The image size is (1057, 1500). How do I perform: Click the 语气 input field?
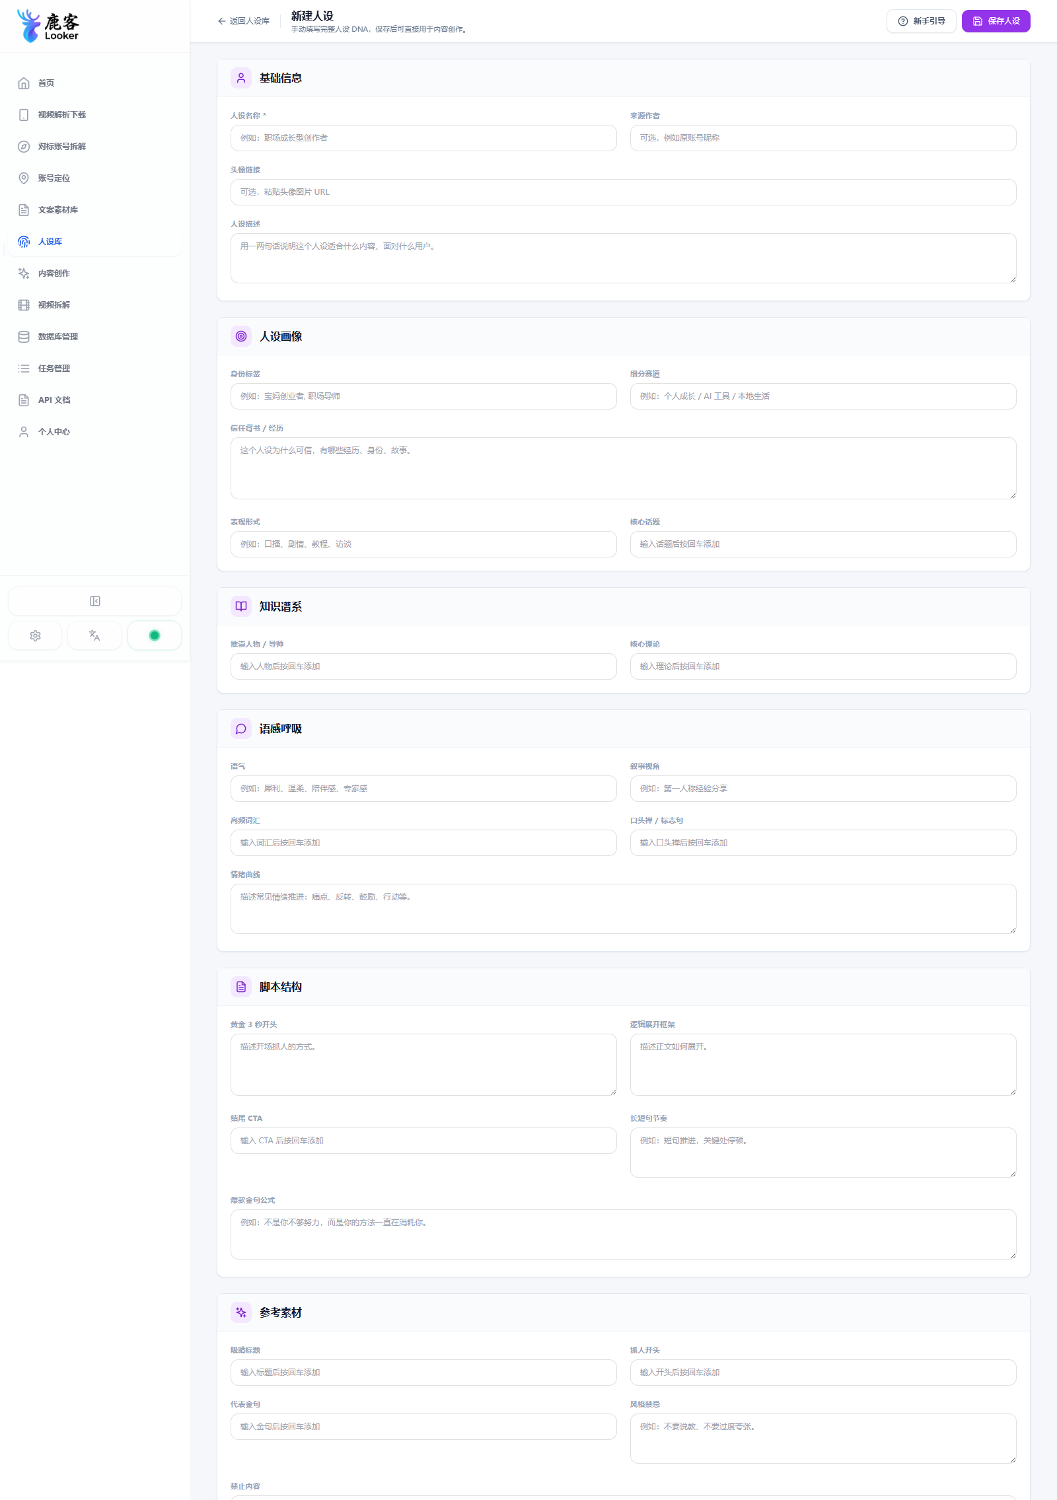(423, 789)
